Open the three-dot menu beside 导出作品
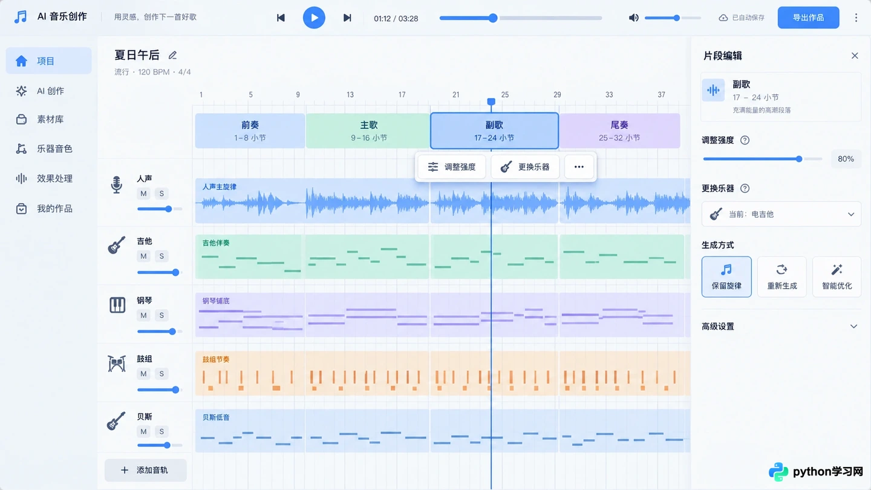Viewport: 871px width, 490px height. click(x=856, y=18)
